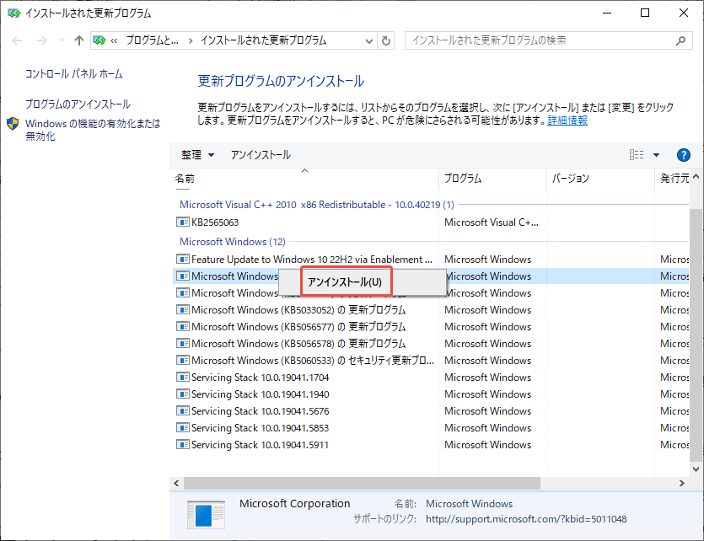This screenshot has height=541, width=704.
Task: Click the アンインストール toolbar button
Action: point(261,155)
